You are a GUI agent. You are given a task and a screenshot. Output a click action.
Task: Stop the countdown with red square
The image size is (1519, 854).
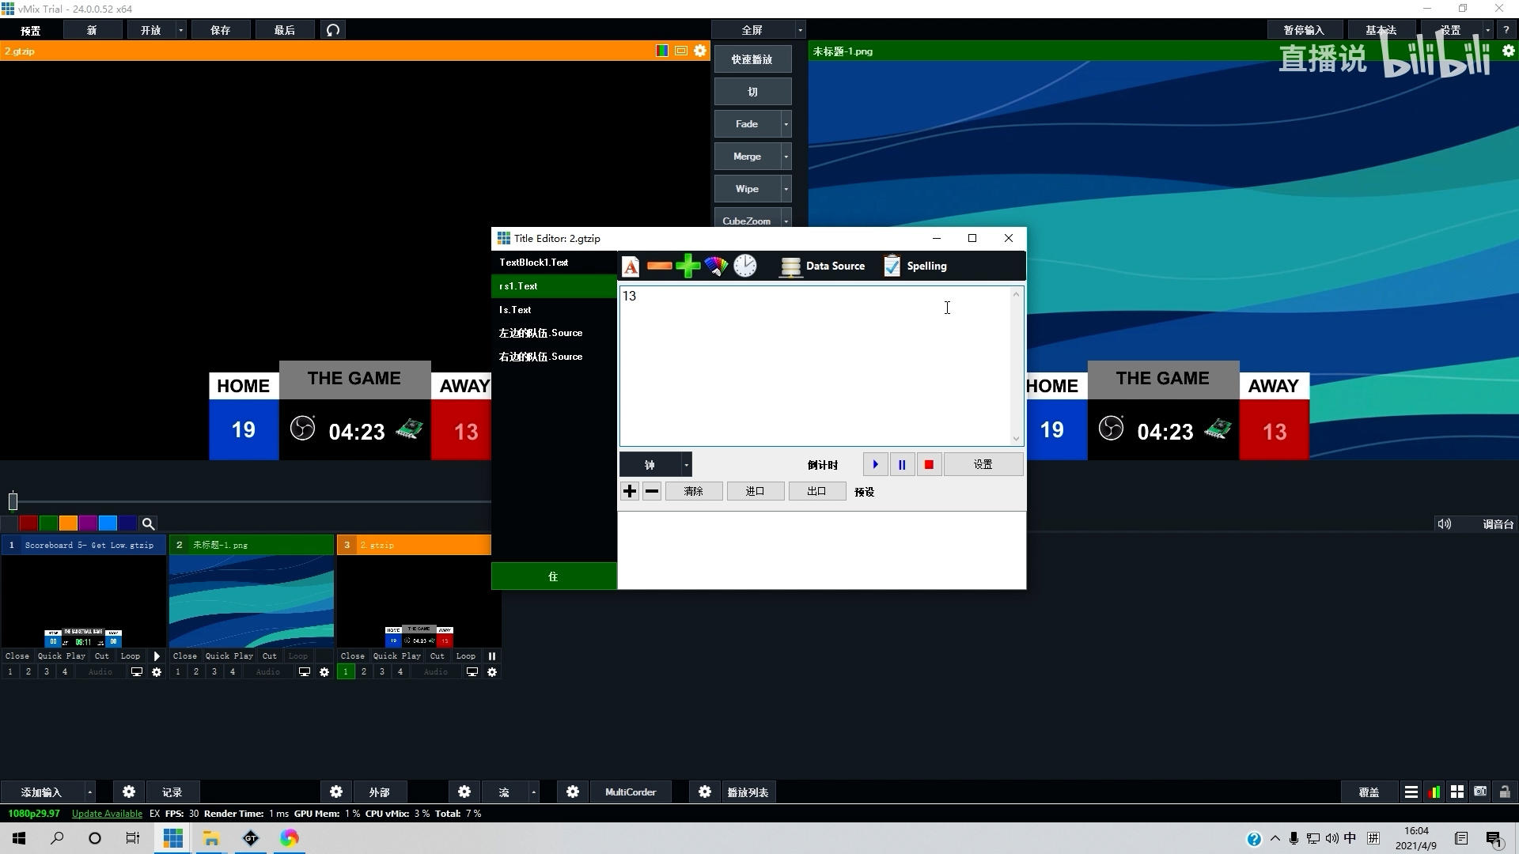pos(929,465)
